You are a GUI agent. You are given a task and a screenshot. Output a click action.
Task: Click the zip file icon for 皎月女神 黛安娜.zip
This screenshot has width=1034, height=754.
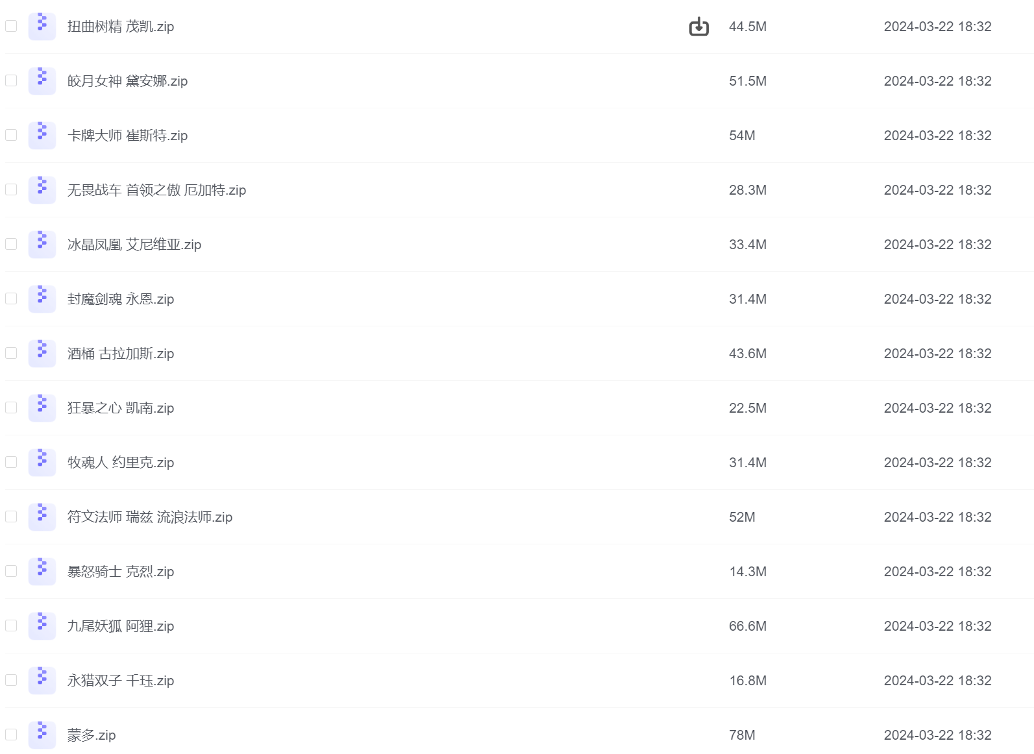tap(42, 81)
